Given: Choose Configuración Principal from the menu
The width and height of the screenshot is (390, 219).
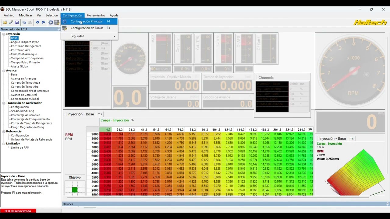Looking at the screenshot, I should pos(89,22).
